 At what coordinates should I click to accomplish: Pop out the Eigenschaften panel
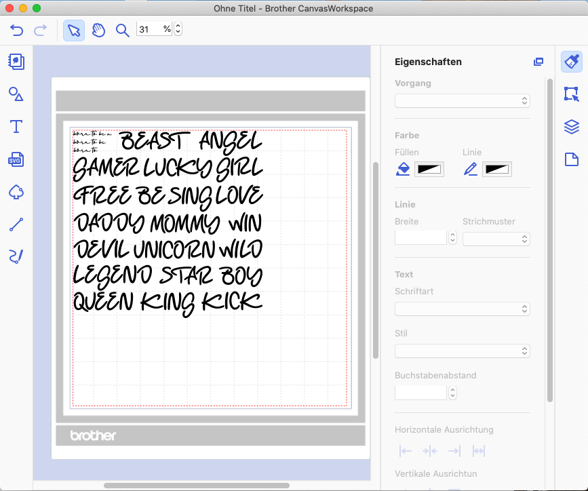[538, 62]
